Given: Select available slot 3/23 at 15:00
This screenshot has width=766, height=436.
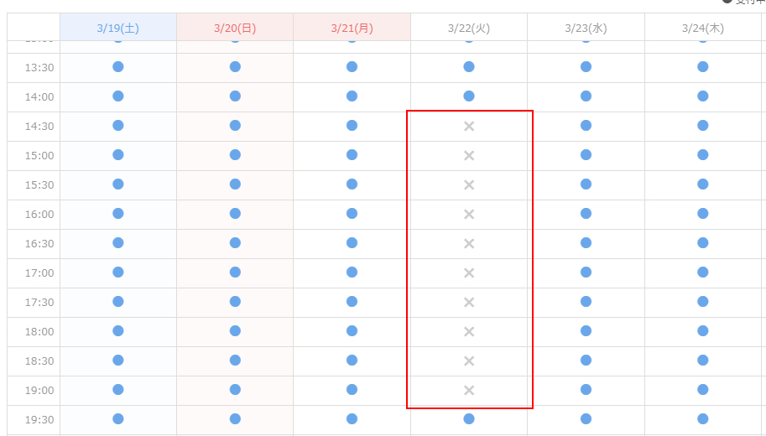Looking at the screenshot, I should click(586, 155).
